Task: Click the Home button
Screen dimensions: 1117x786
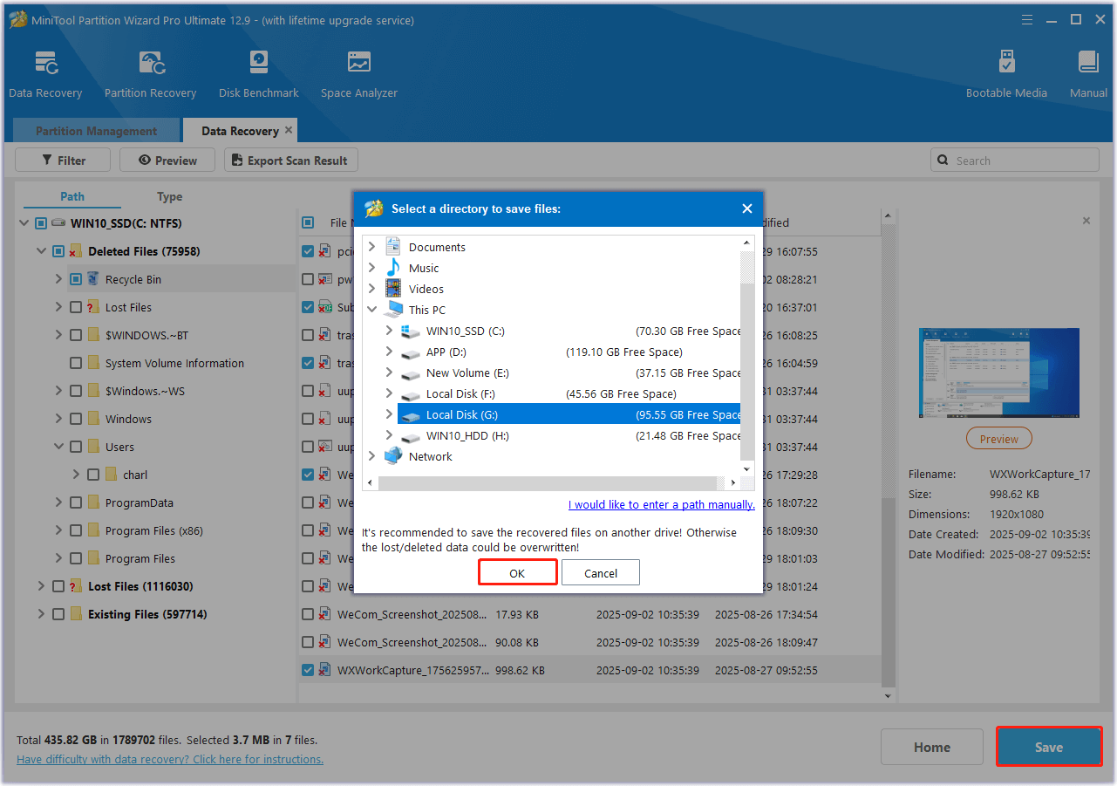Action: pos(932,747)
